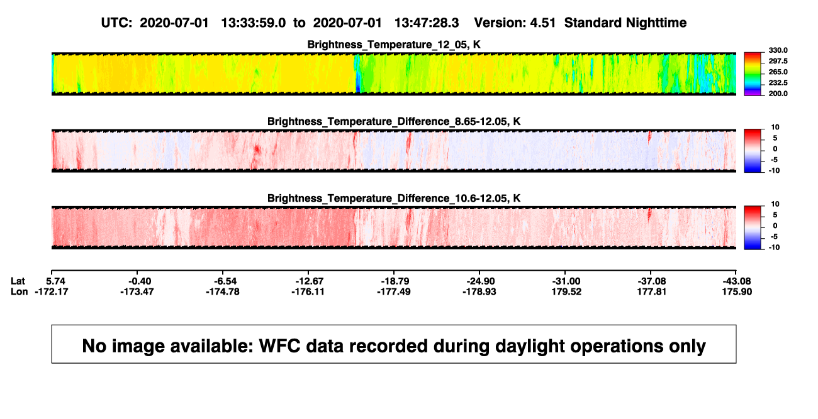Click the latitude label -37.08
The width and height of the screenshot is (818, 419).
(651, 281)
